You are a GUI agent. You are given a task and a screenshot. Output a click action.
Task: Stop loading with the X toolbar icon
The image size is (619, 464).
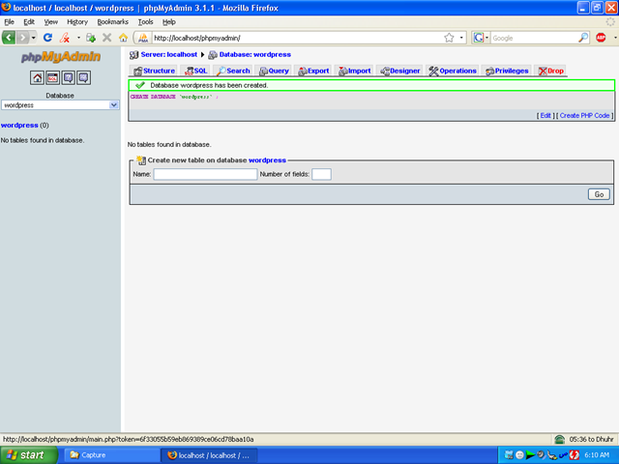[x=106, y=38]
